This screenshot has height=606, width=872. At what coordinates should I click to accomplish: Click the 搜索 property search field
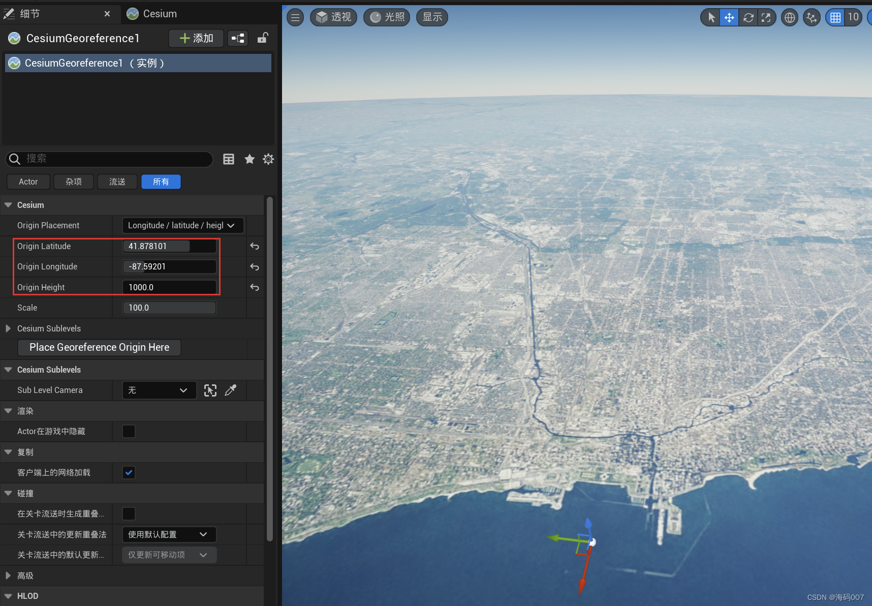(109, 159)
